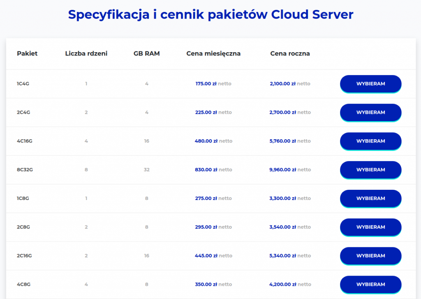Click the monthly price 445.00 zł
Image resolution: width=421 pixels, height=299 pixels.
(x=206, y=256)
